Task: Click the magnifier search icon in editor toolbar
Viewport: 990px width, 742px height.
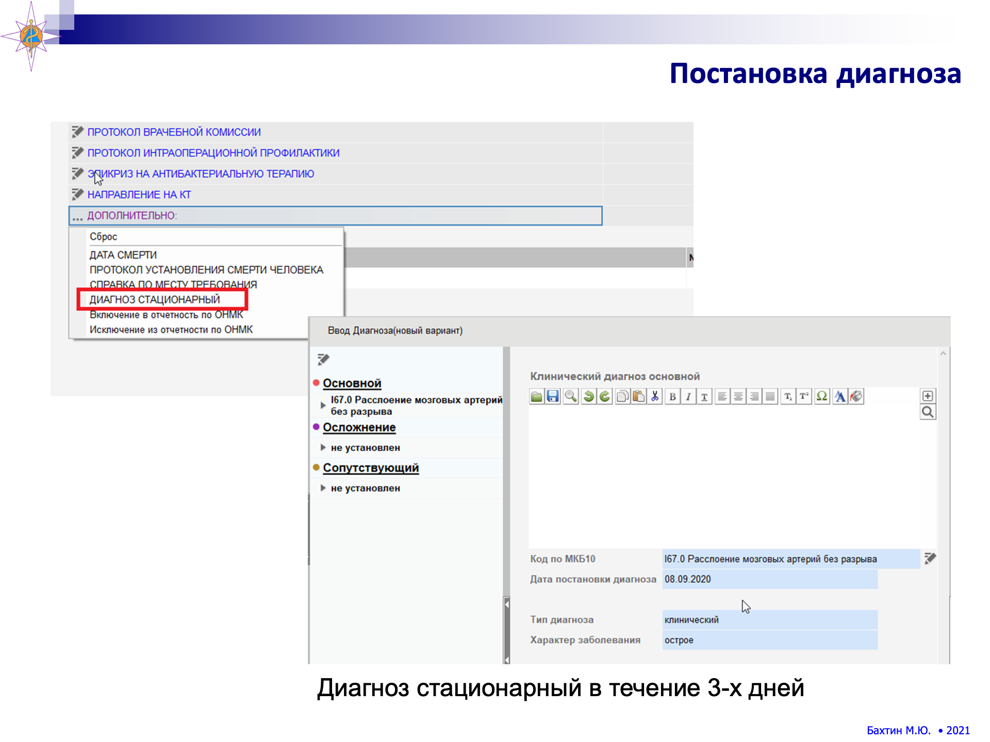Action: coord(571,396)
